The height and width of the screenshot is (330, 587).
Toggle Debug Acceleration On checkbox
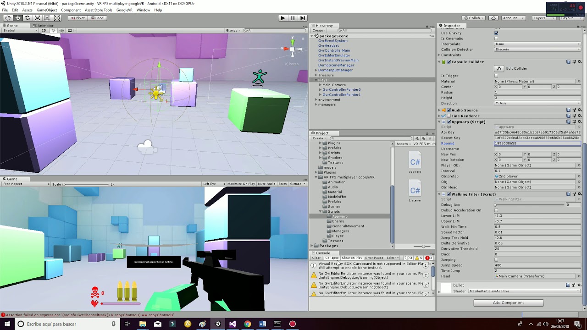pyautogui.click(x=496, y=210)
